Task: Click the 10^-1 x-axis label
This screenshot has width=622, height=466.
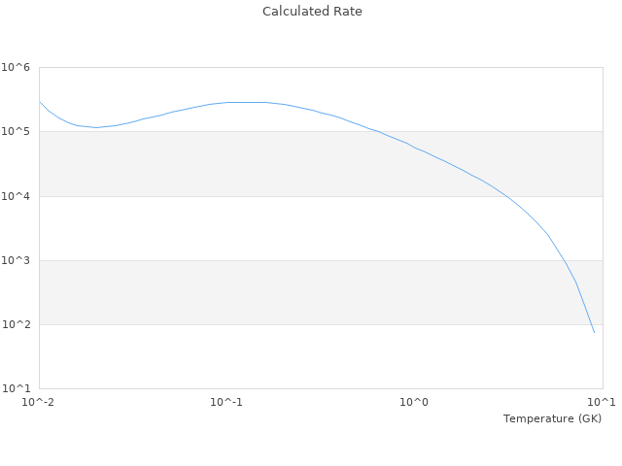Action: click(226, 402)
